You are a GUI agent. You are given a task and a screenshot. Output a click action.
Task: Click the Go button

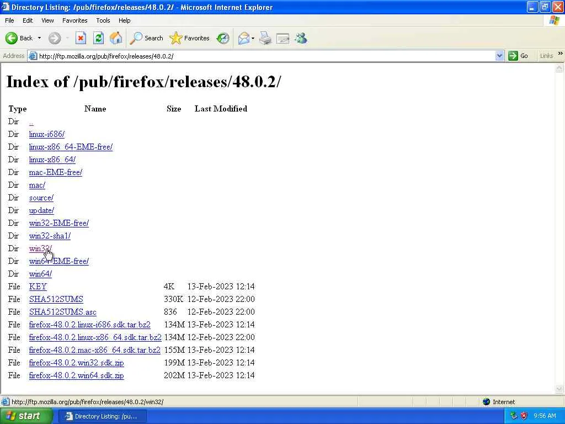[518, 56]
